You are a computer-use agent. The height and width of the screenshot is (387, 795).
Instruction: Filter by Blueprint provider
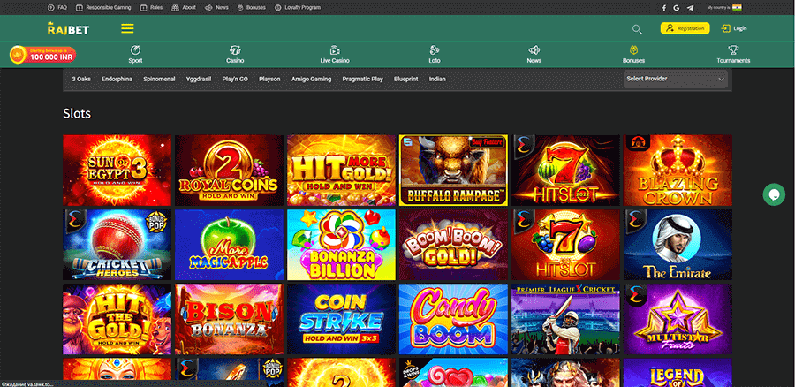(406, 80)
